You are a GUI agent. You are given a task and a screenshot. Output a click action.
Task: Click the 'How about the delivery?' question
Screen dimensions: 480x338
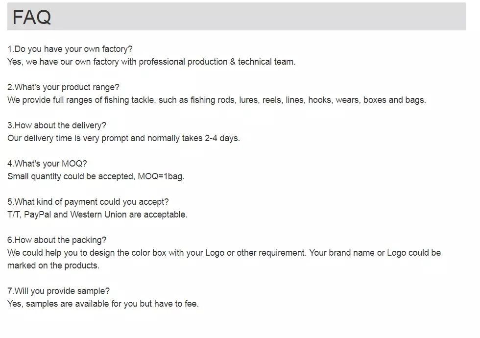tap(57, 125)
